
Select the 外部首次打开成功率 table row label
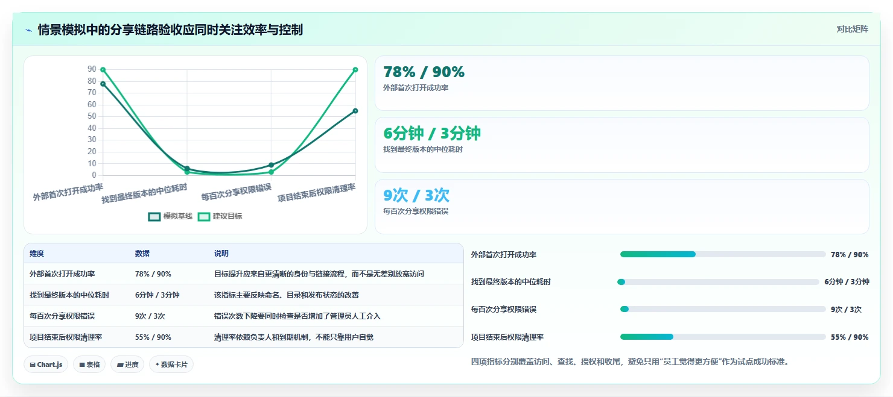pos(62,274)
